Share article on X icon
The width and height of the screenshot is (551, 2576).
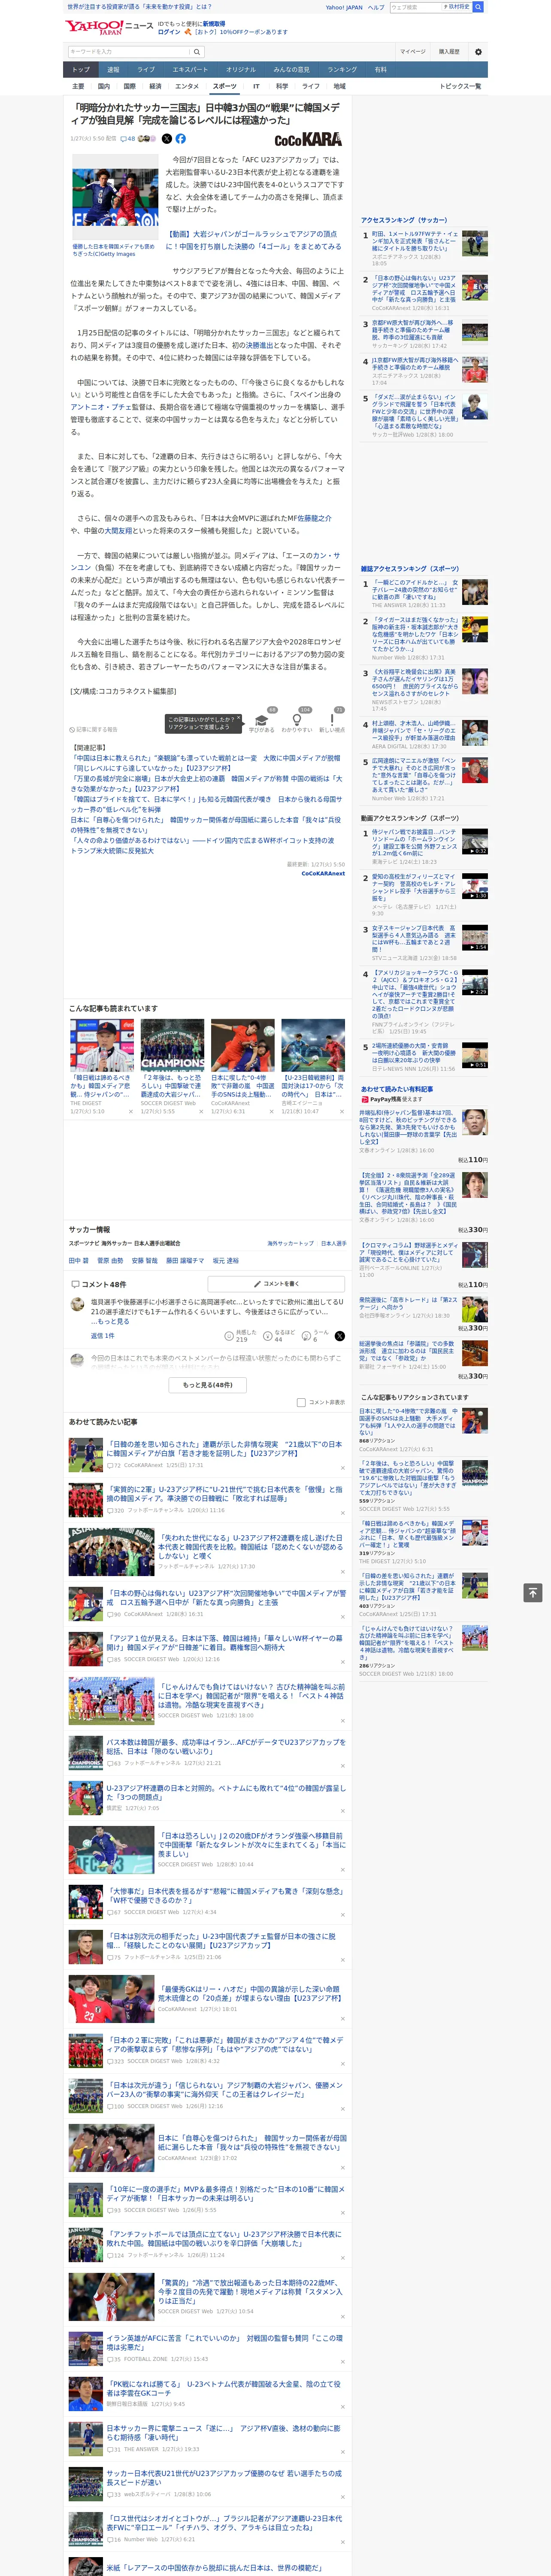[x=167, y=139]
